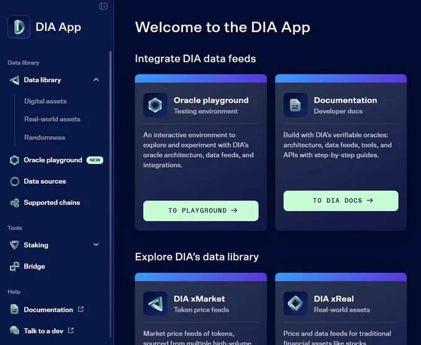Click the 'Tools' section label in the sidebar
Screen dimensions: 421x345
[15, 228]
